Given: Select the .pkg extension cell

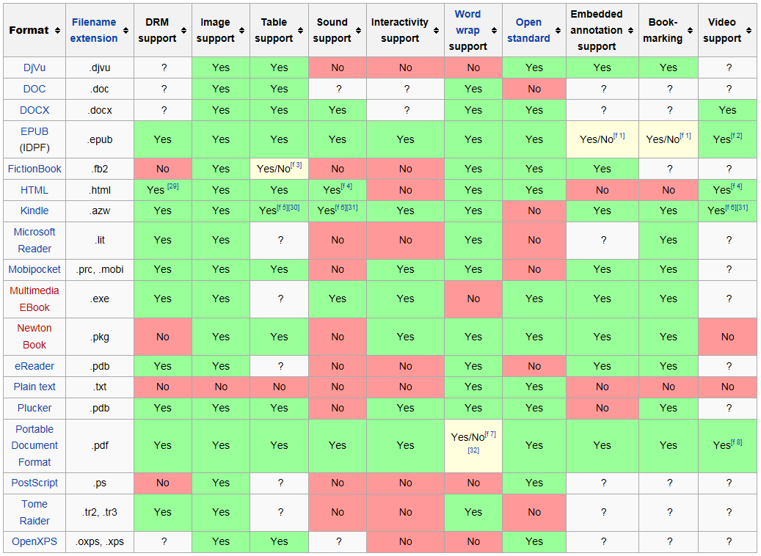Looking at the screenshot, I should pyautogui.click(x=100, y=337).
